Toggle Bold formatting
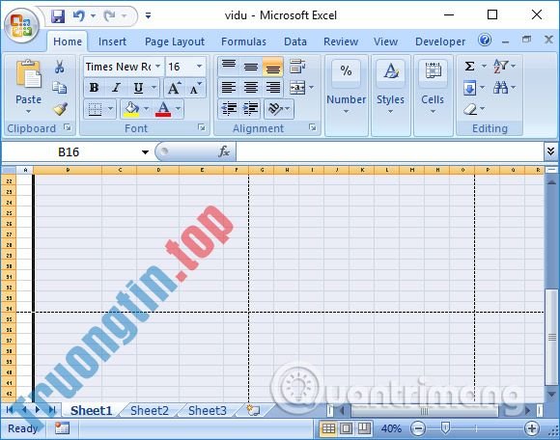 pos(94,88)
